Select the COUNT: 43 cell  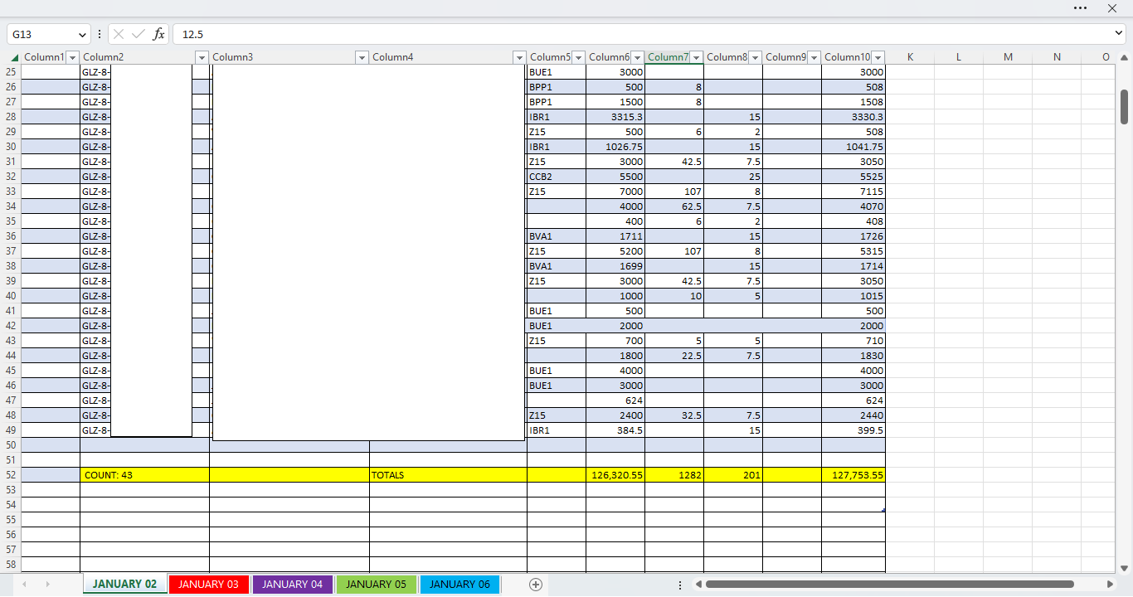click(144, 475)
